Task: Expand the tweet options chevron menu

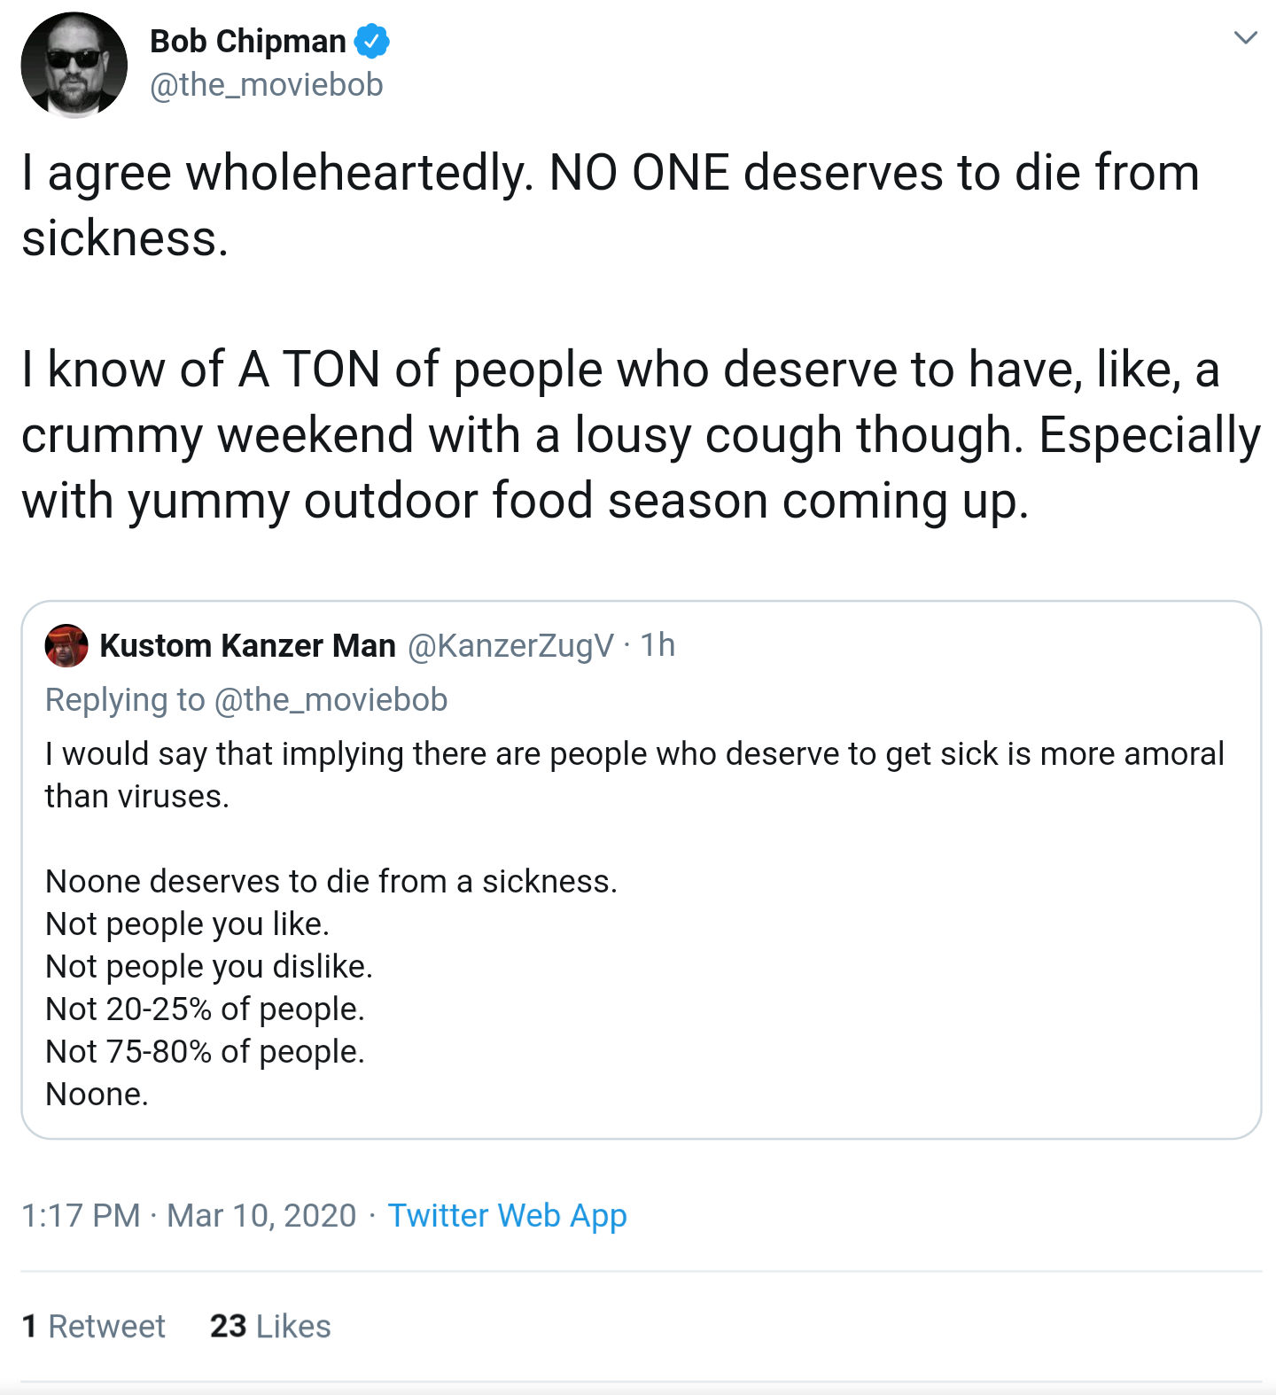Action: point(1246,37)
